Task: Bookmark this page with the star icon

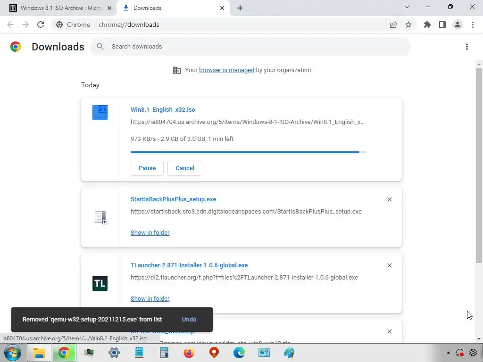Action: point(408,25)
